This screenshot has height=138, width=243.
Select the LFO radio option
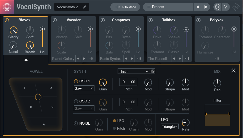pyautogui.click(x=114, y=121)
